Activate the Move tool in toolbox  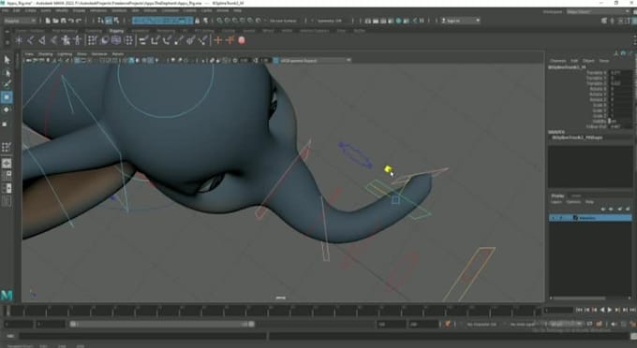[7, 97]
